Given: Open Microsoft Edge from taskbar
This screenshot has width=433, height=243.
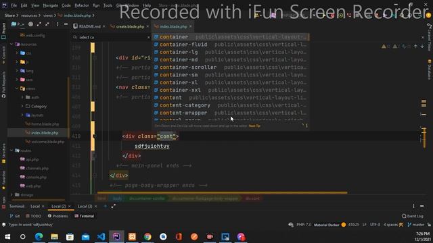Looking at the screenshot, I should (x=39, y=237).
